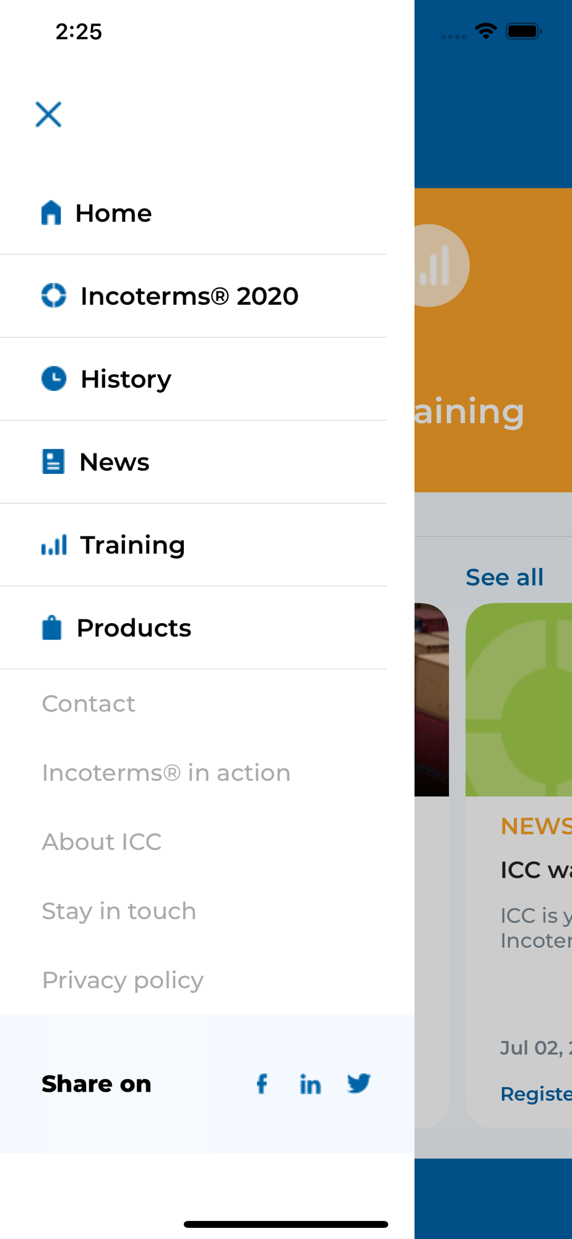Go to the Products menu entry
572x1239 pixels.
coord(193,628)
